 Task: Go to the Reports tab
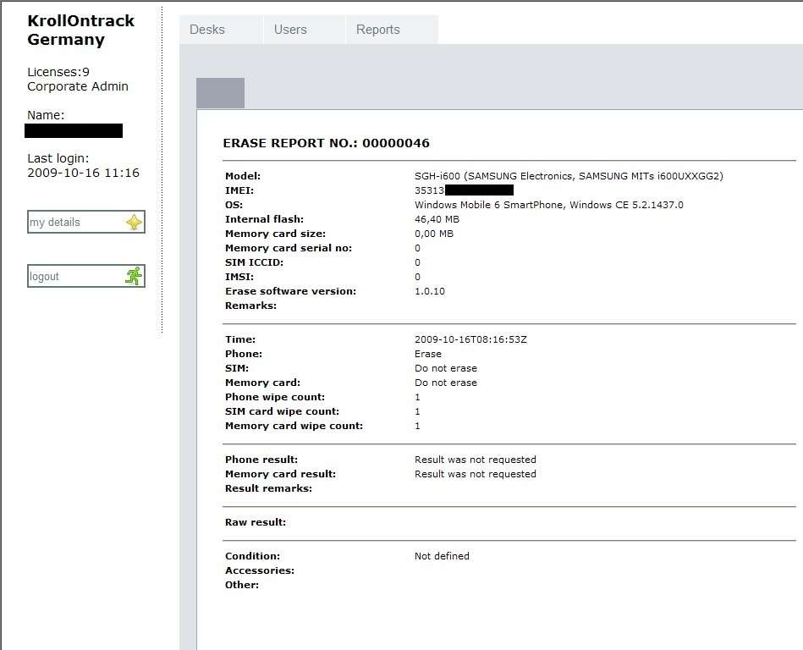377,30
